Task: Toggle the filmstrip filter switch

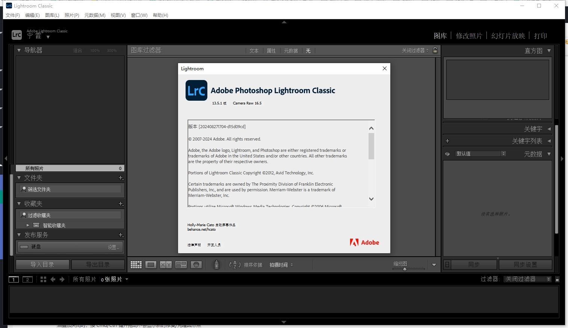Action: (x=557, y=279)
